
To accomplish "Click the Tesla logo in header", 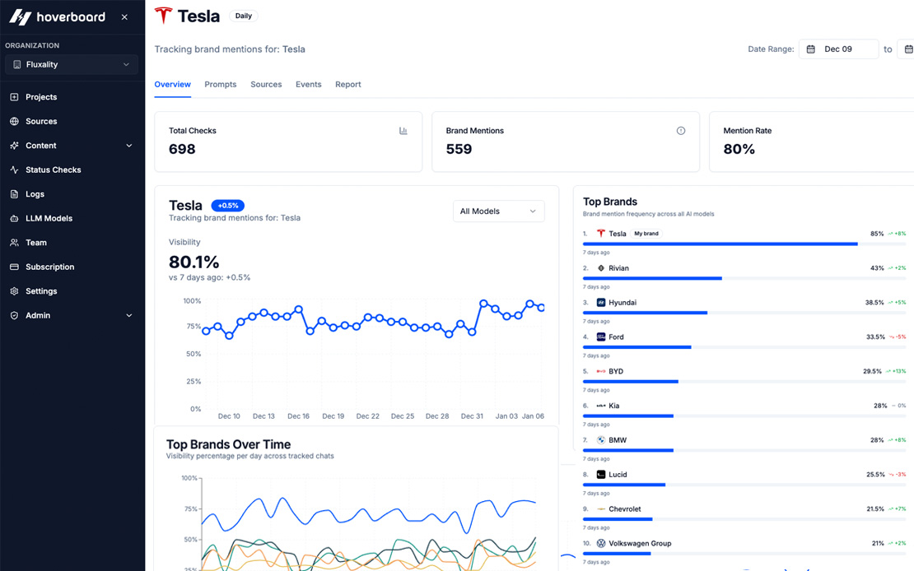I will pyautogui.click(x=163, y=16).
